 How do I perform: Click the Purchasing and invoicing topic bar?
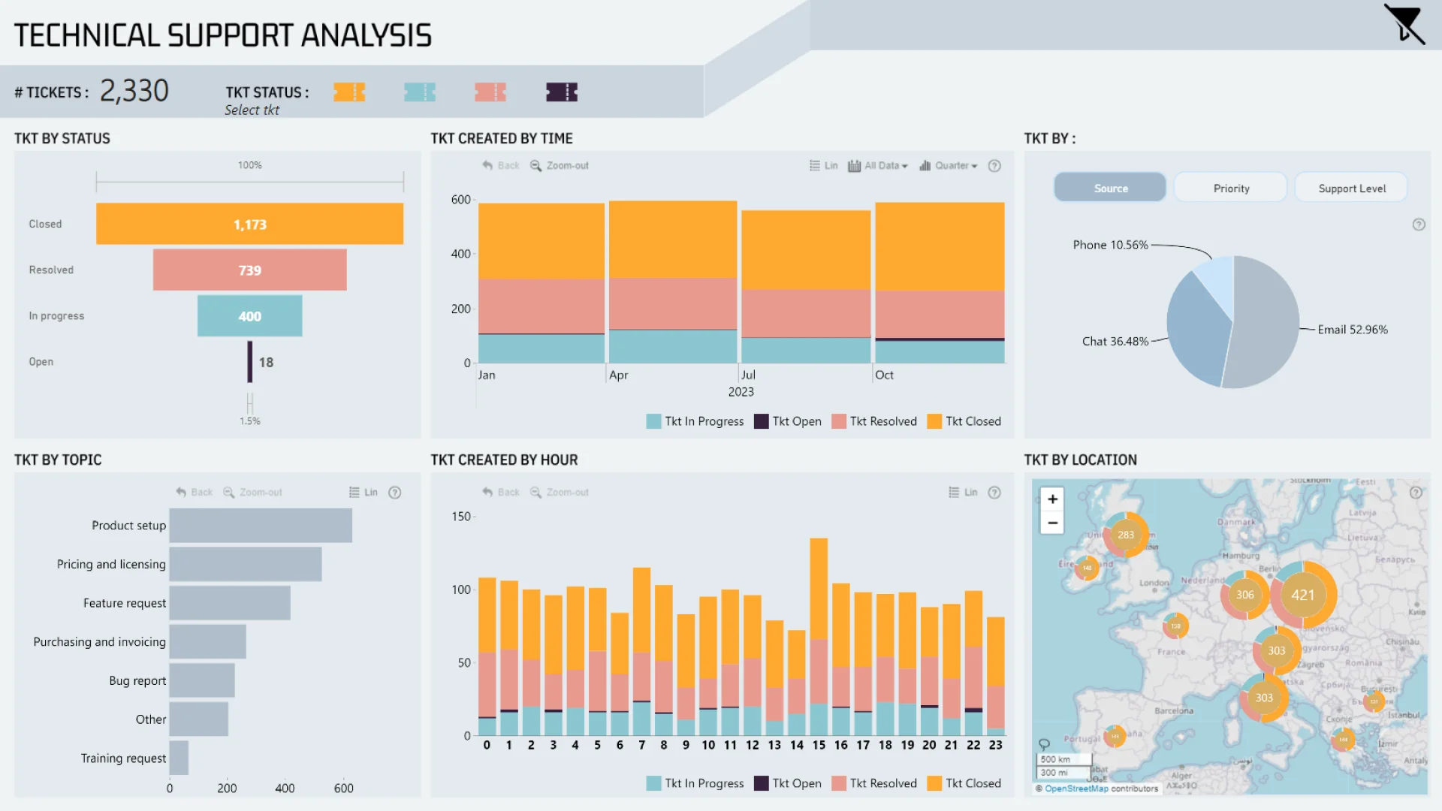coord(208,642)
